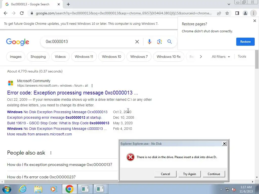The width and height of the screenshot is (259, 194).
Task: Expand How do I fix error code 0xc0000023
Action: 41,177
